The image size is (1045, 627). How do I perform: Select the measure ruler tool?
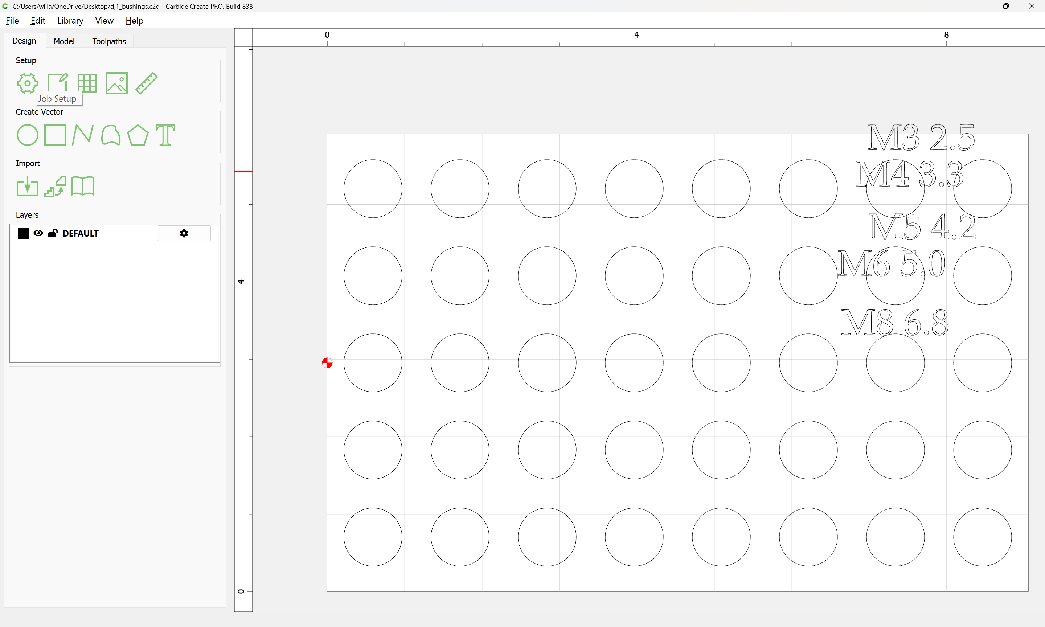[x=146, y=83]
